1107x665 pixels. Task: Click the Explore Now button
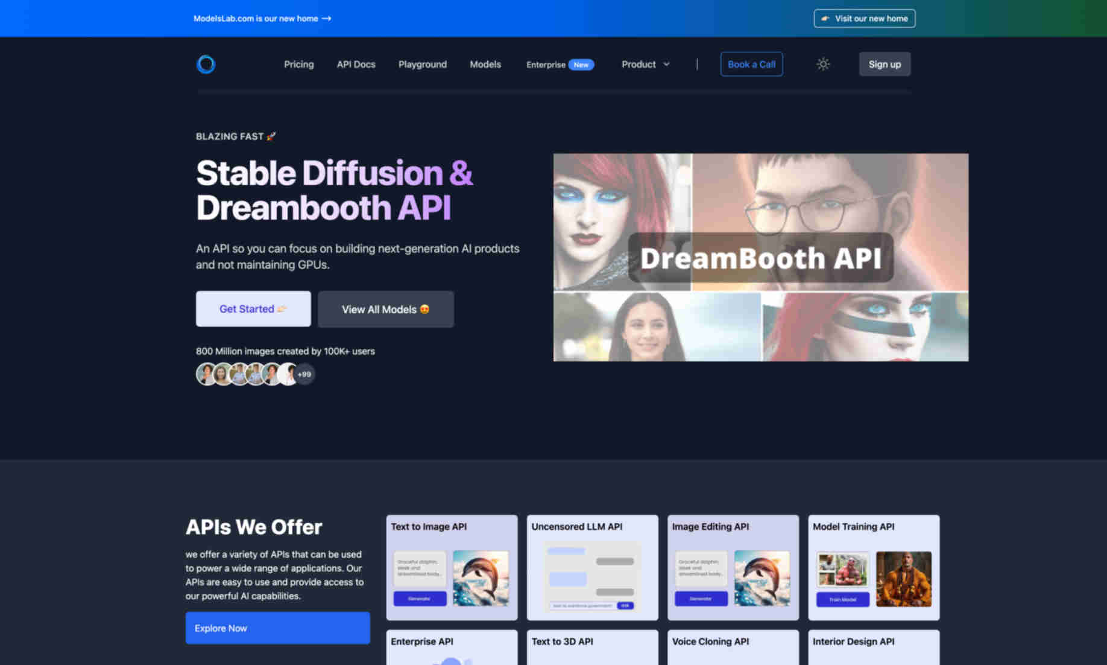278,628
